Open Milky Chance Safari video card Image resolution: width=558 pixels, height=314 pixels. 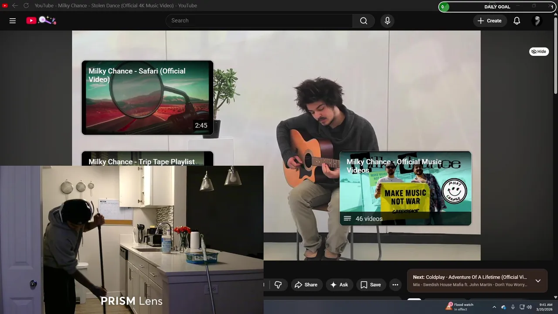147,98
